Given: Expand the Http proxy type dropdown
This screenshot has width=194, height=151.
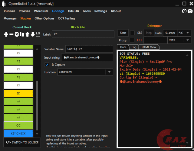Looking at the screenshot, I should 179,40.
